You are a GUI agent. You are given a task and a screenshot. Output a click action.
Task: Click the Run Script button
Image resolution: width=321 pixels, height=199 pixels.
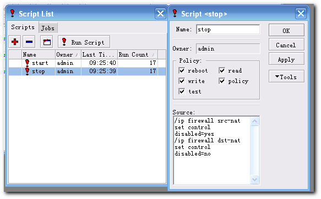84,42
